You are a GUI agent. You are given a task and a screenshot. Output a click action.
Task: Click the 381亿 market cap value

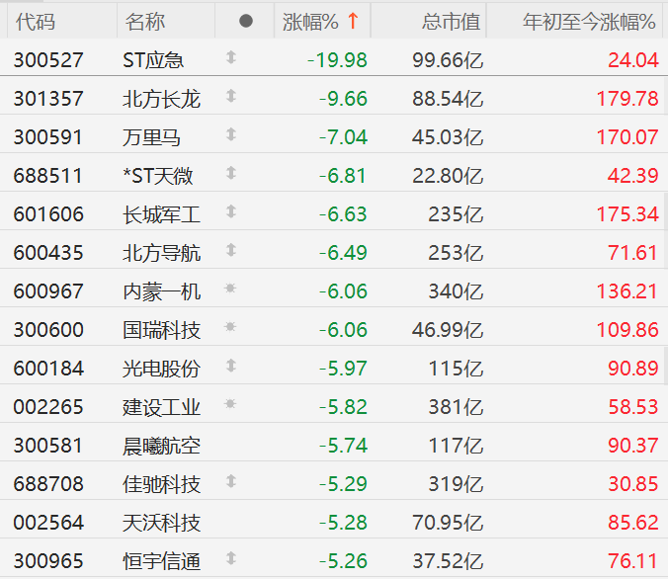pyautogui.click(x=456, y=407)
